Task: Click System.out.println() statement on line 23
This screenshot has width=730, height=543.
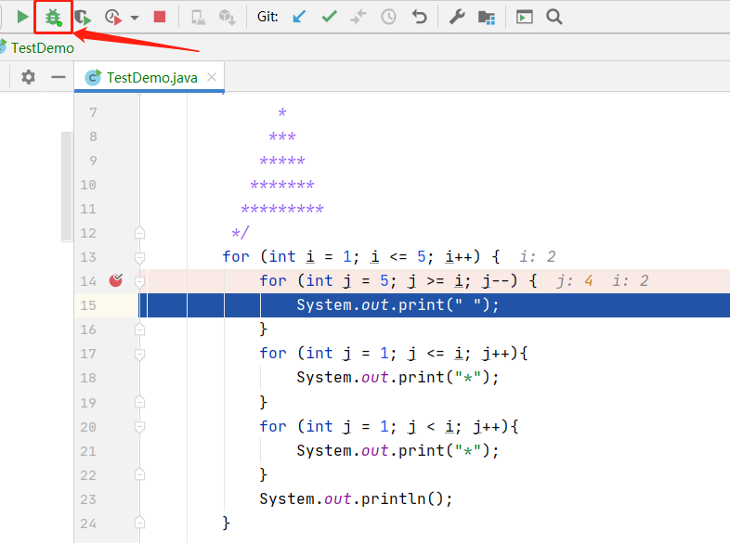Action: (x=356, y=498)
